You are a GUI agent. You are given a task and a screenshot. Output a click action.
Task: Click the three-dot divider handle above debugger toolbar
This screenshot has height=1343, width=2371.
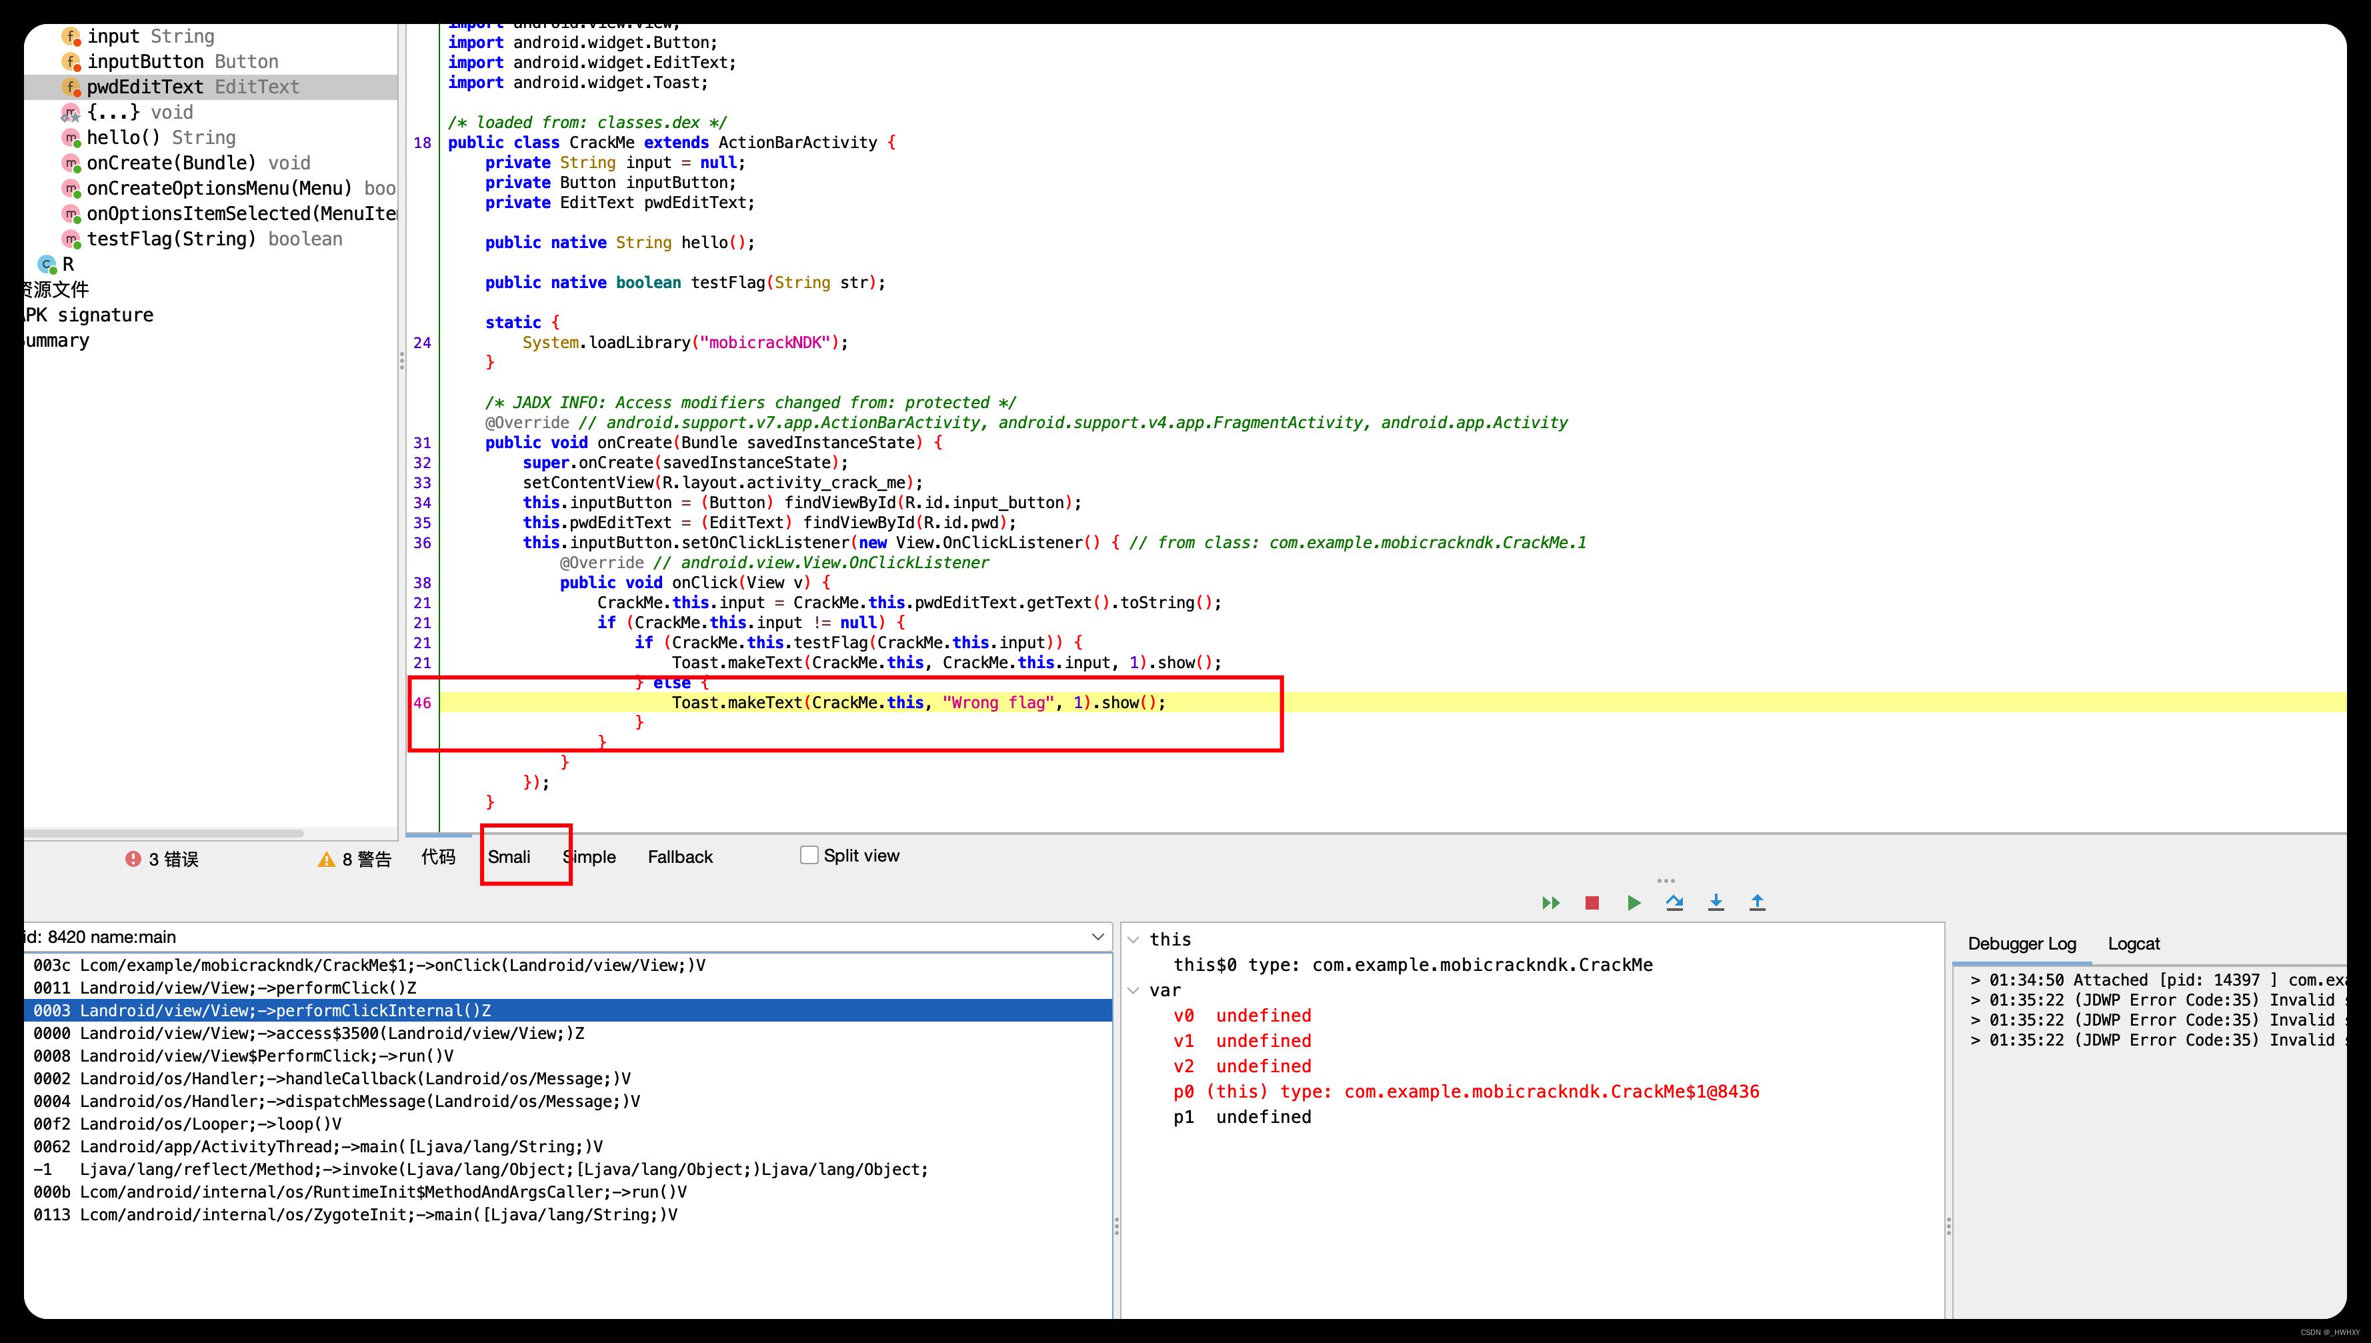[1666, 881]
